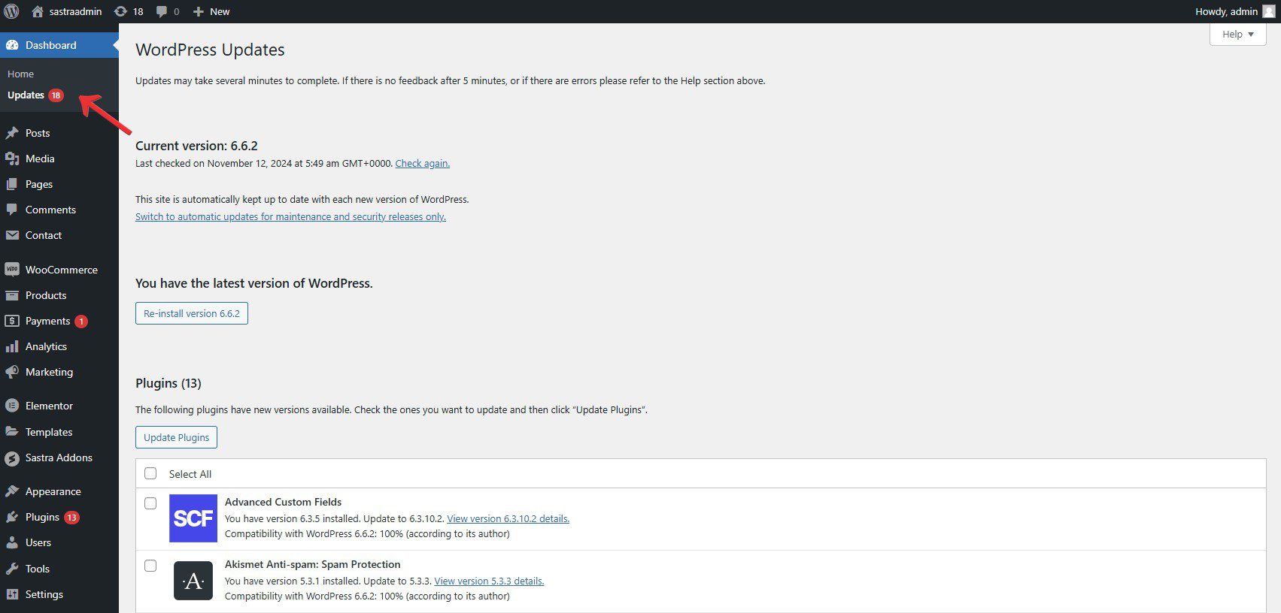
Task: Open the WordPress logo menu
Action: (x=11, y=11)
